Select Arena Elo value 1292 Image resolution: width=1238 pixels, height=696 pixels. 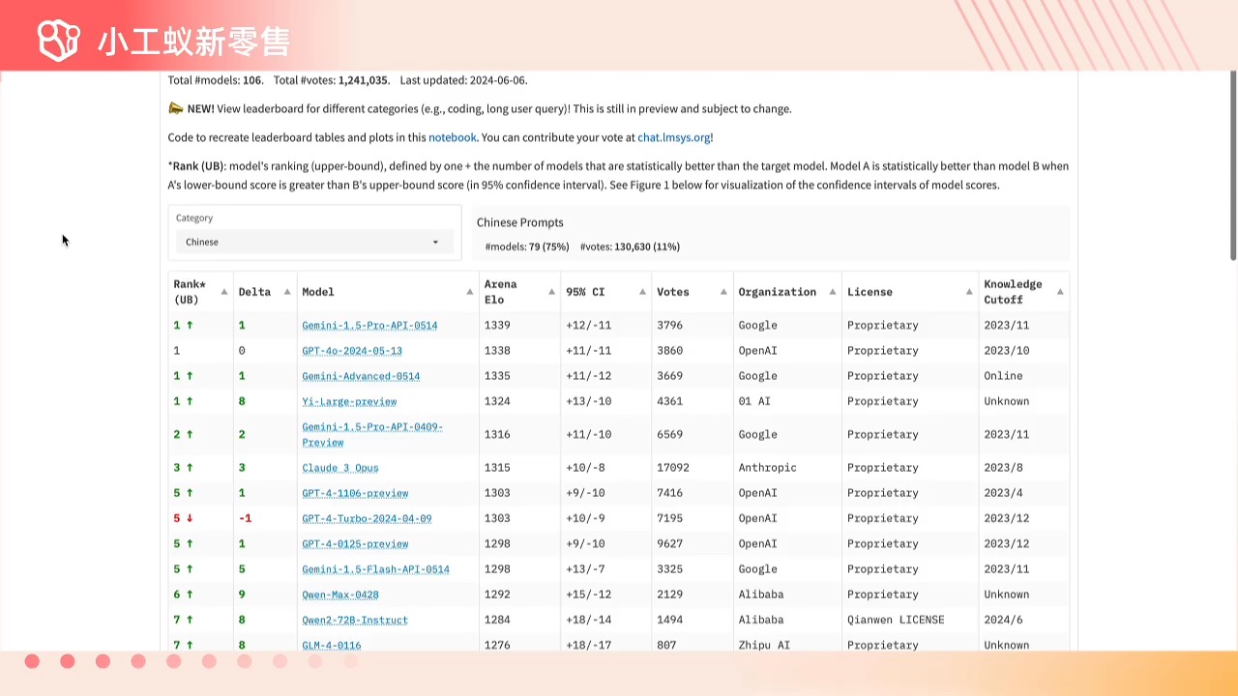[497, 594]
